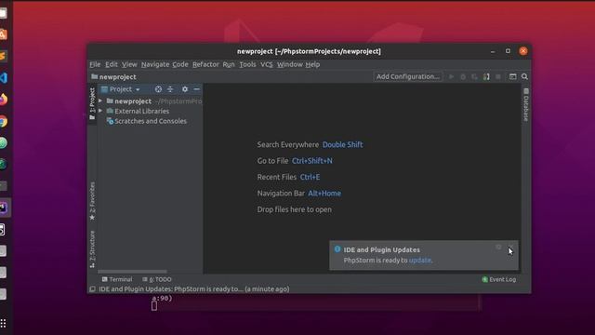
Task: Open the Edit menu
Action: [x=112, y=64]
